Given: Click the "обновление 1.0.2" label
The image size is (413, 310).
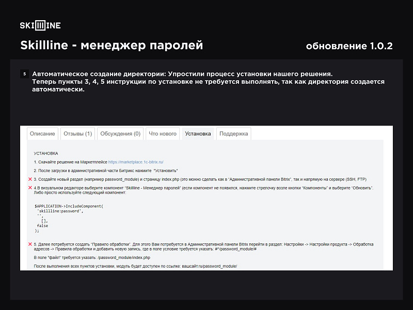Looking at the screenshot, I should click(351, 45).
